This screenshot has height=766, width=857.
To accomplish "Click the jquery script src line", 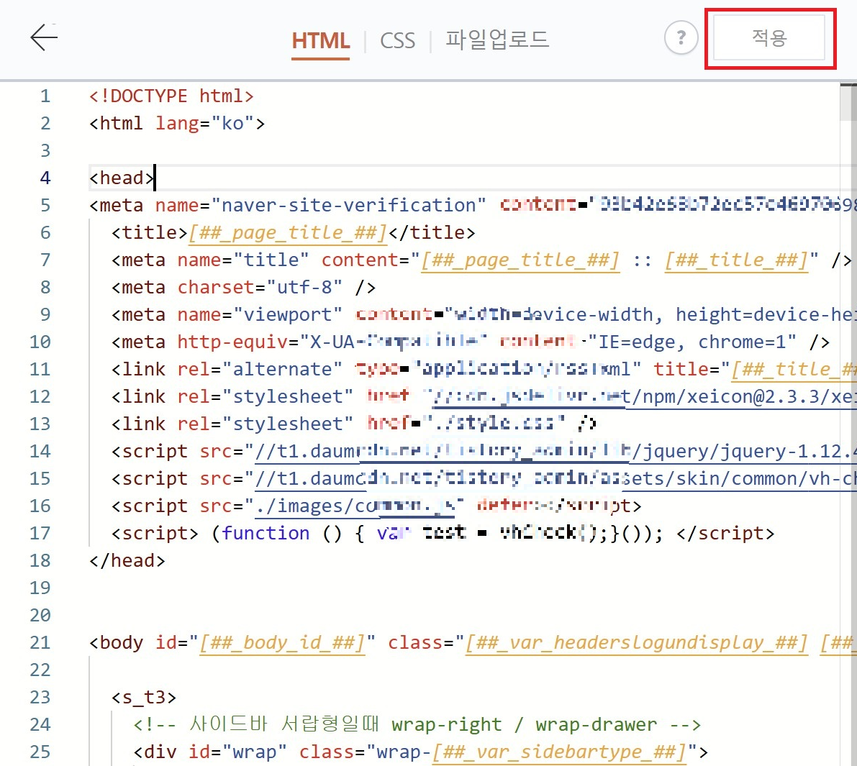I will (483, 451).
